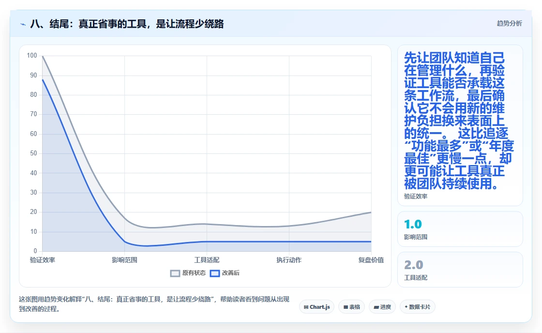Click the lightning icon beside the section title
Image resolution: width=542 pixels, height=333 pixels.
pyautogui.click(x=23, y=24)
